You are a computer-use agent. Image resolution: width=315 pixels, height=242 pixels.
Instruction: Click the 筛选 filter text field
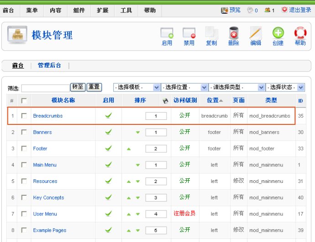[x=45, y=88]
